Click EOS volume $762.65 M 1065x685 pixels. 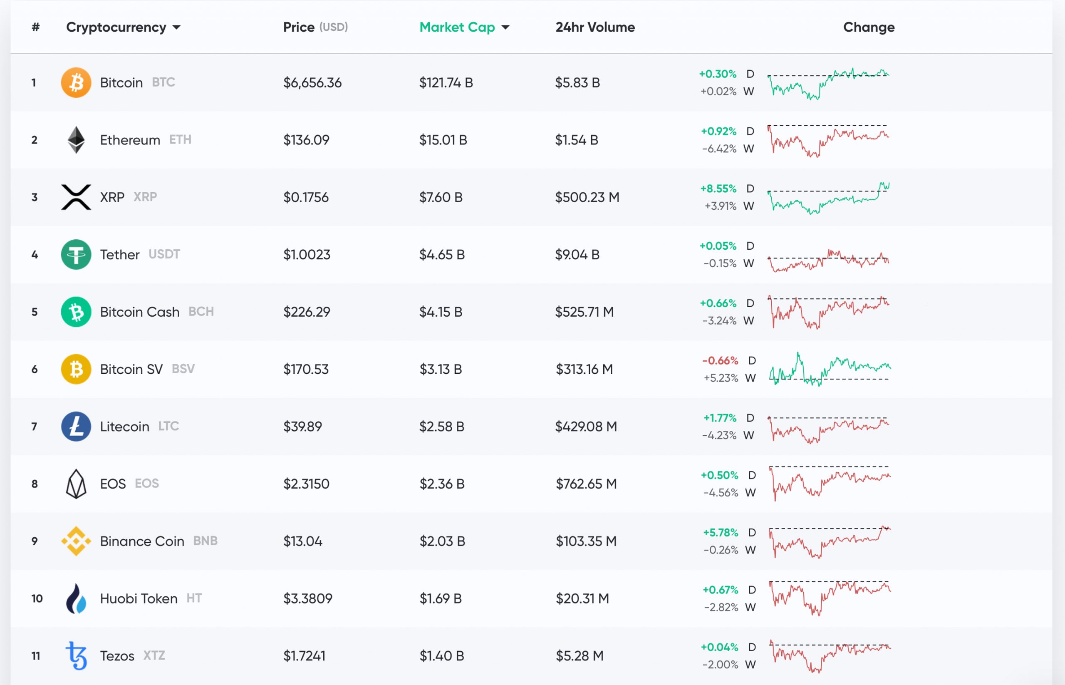(586, 484)
